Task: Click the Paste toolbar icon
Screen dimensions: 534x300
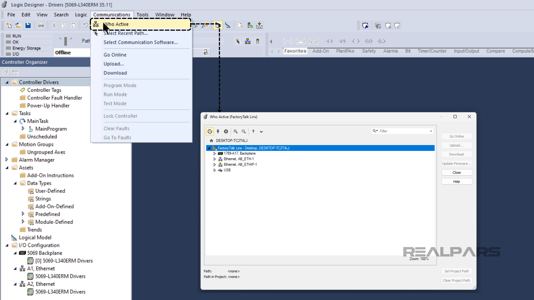Action: click(x=73, y=26)
